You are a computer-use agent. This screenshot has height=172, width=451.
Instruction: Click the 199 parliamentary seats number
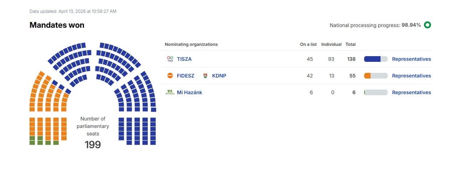point(93,145)
